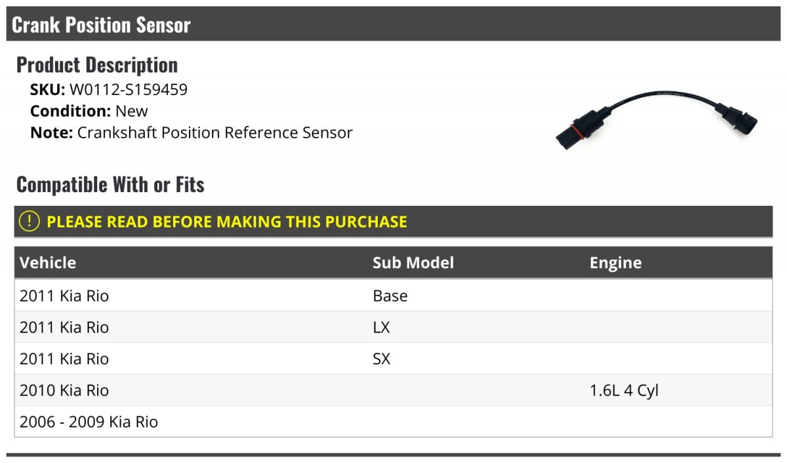Click the yellow exclamation warning icon
The width and height of the screenshot is (787, 463).
click(x=30, y=222)
